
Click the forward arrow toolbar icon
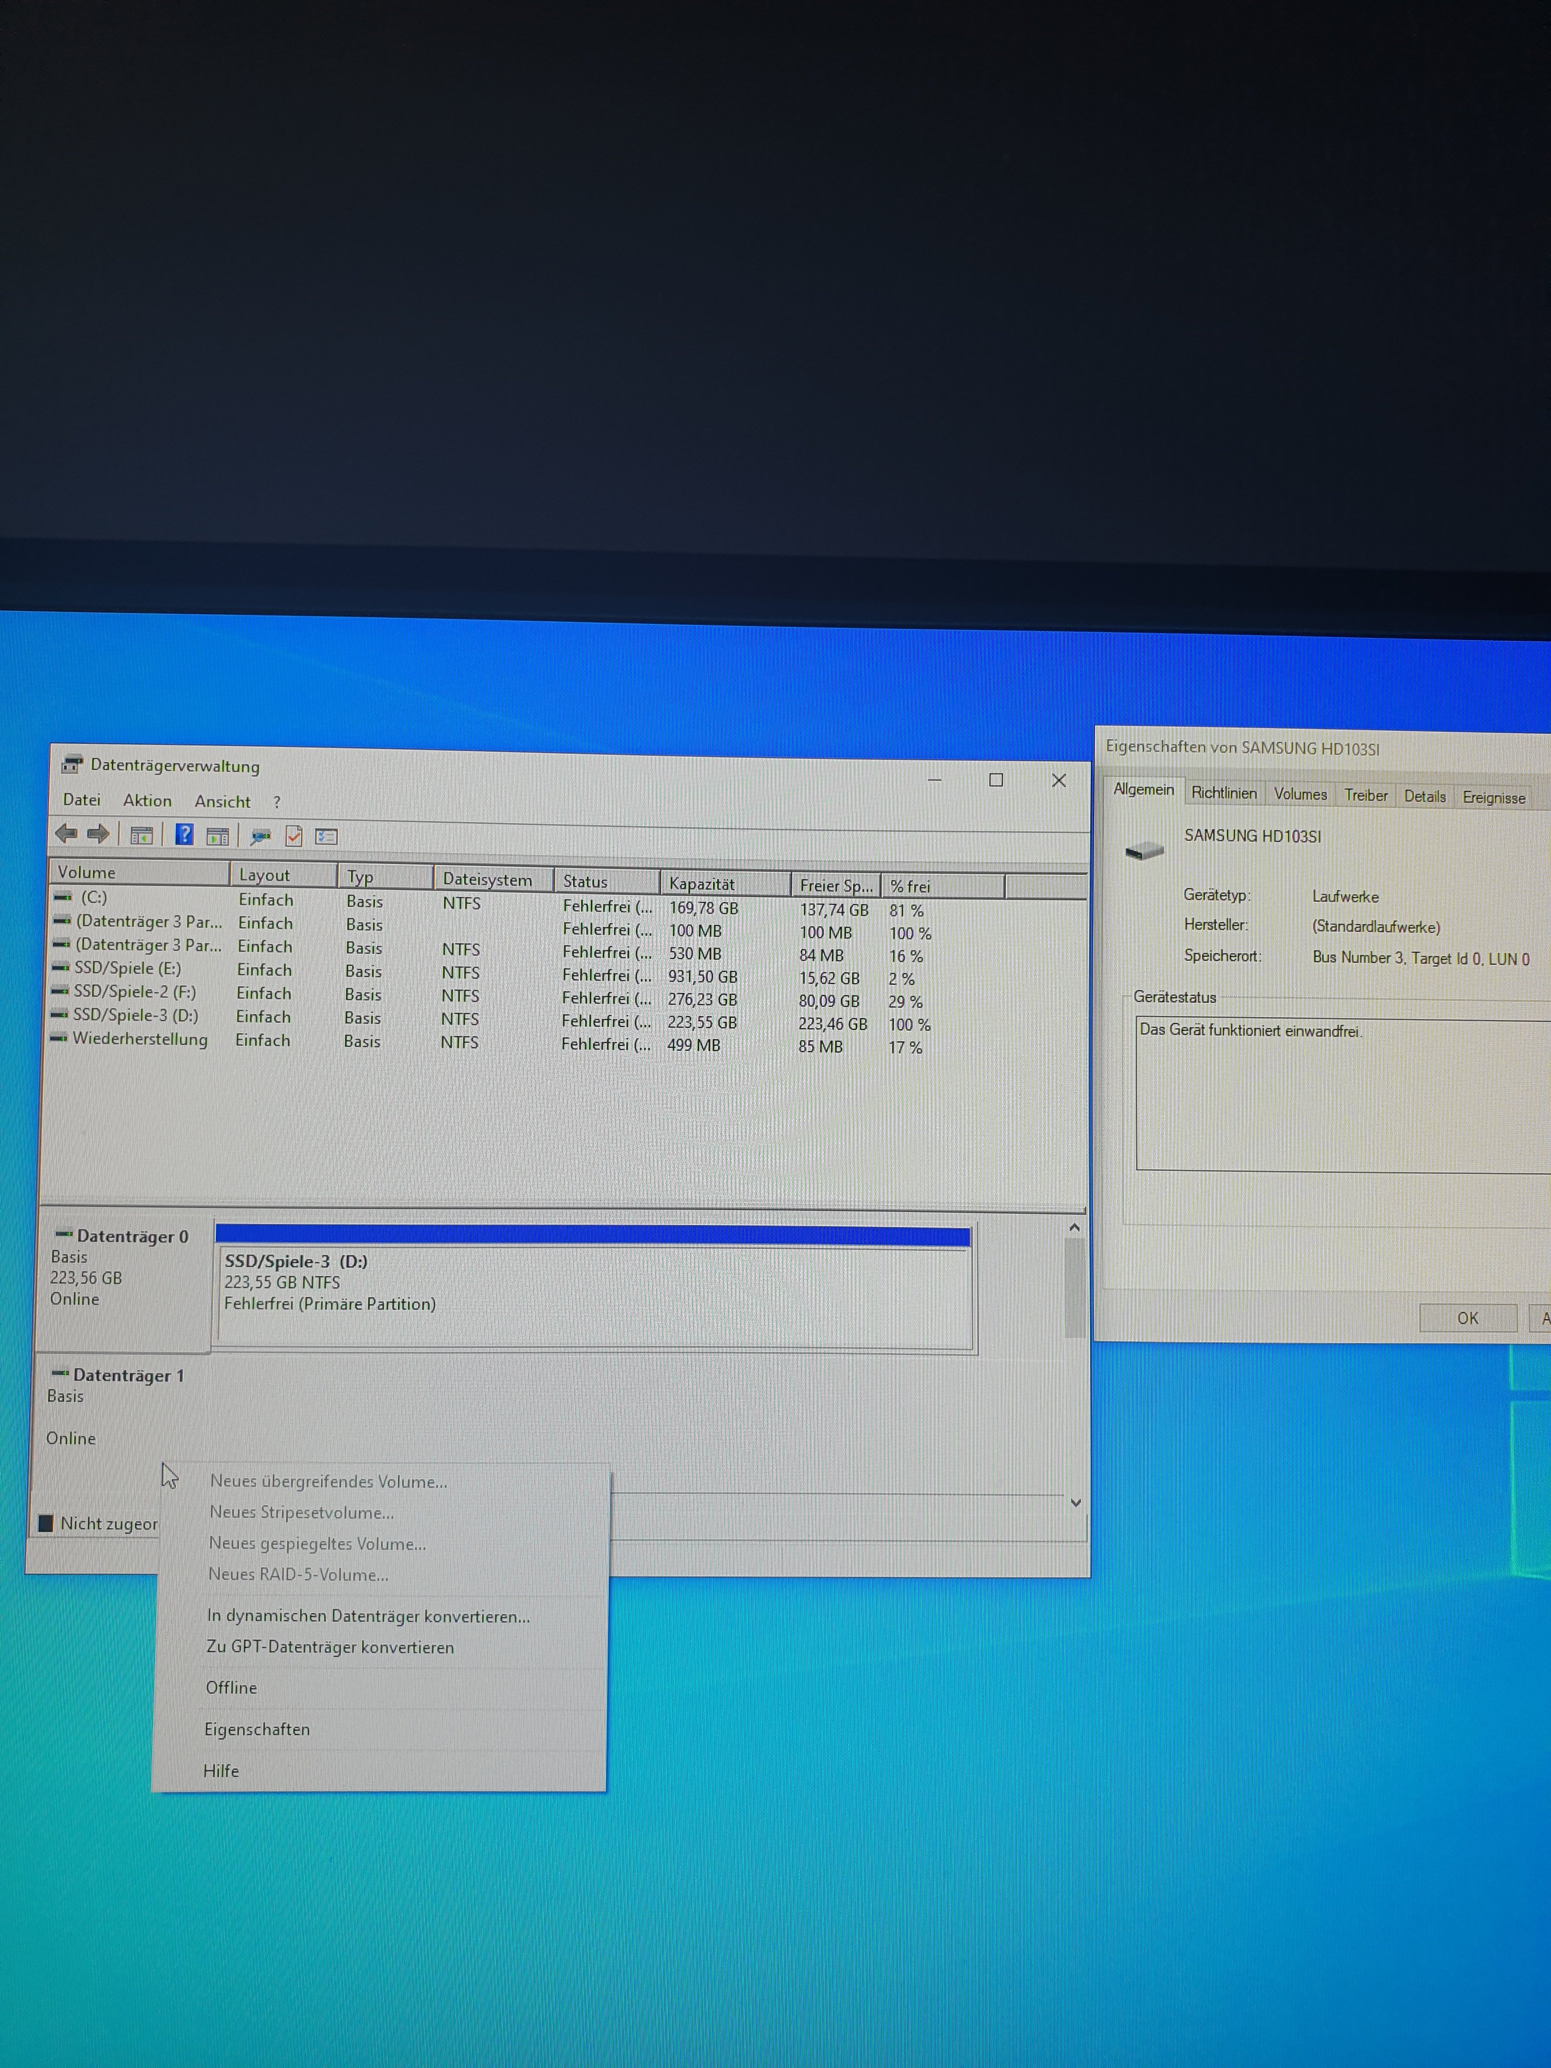pos(97,833)
